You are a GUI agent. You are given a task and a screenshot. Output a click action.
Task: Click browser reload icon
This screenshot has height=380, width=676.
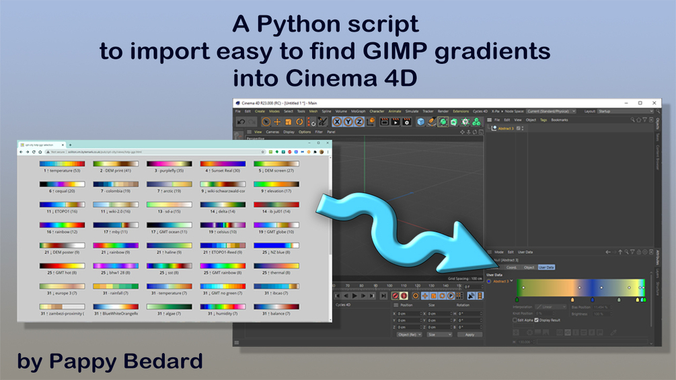point(34,151)
